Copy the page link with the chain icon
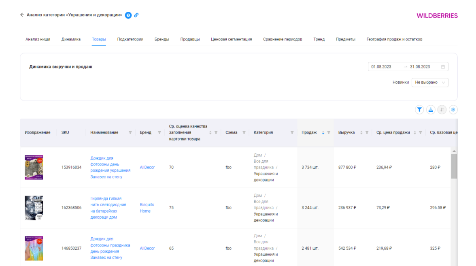Image resolution: width=476 pixels, height=266 pixels. (x=136, y=15)
